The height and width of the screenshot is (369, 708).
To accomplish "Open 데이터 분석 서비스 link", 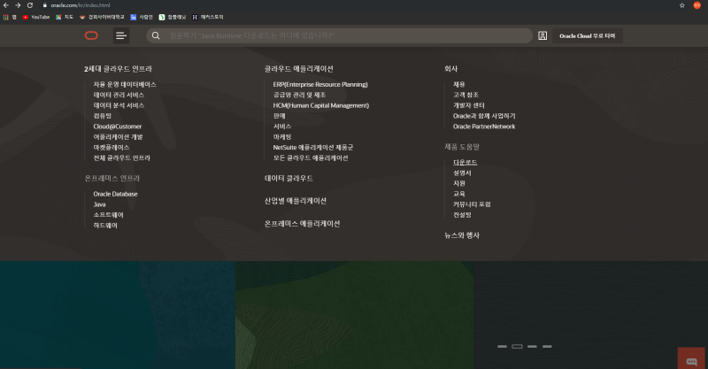I will (119, 105).
